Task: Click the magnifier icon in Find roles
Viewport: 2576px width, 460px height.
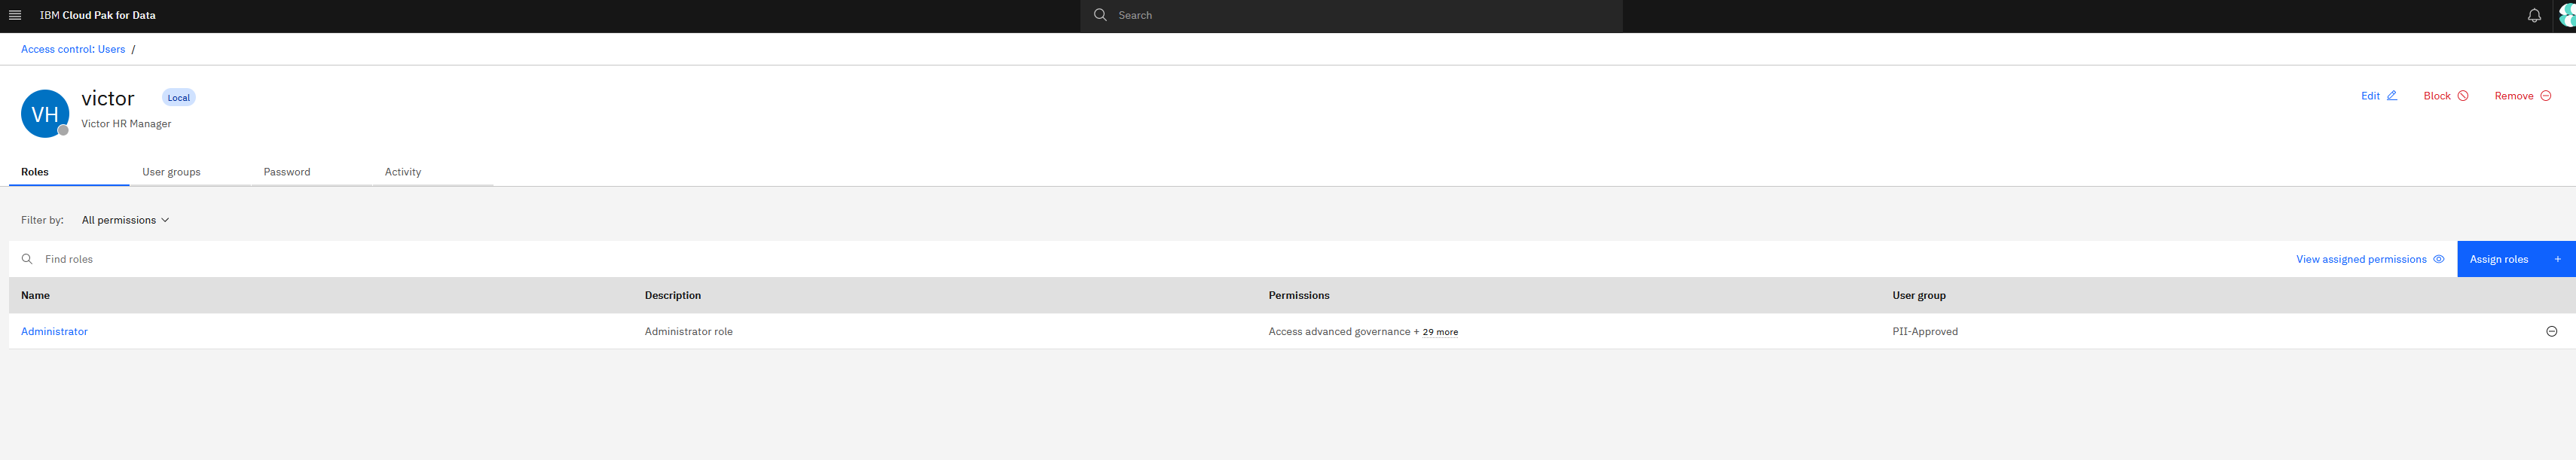Action: (27, 259)
